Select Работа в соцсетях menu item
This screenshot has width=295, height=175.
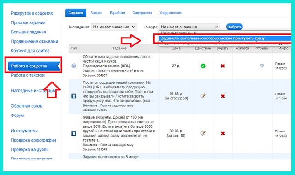34,66
